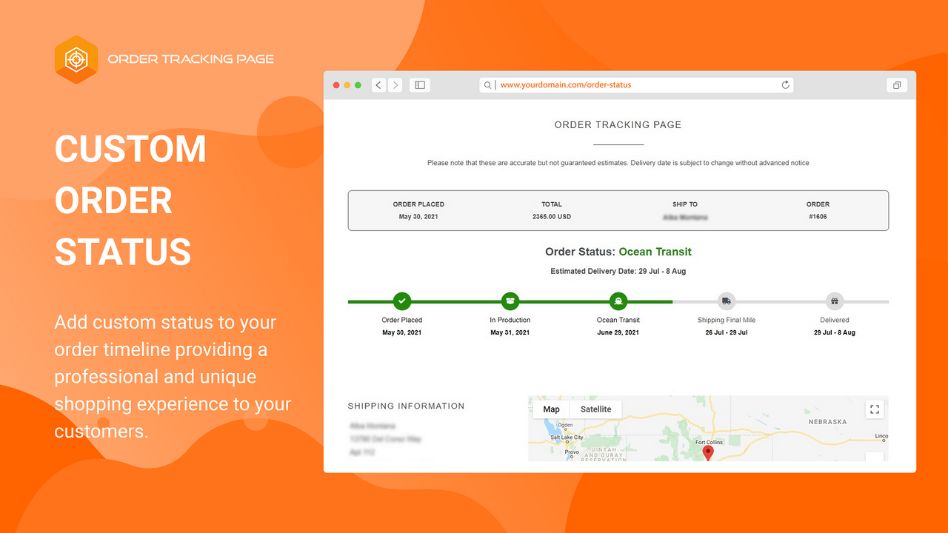This screenshot has width=948, height=533.
Task: Open the tab overview icon
Action: click(x=897, y=85)
